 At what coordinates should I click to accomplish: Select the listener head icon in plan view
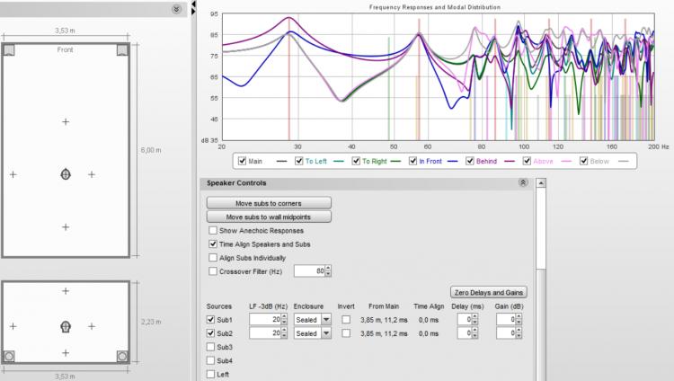(65, 174)
